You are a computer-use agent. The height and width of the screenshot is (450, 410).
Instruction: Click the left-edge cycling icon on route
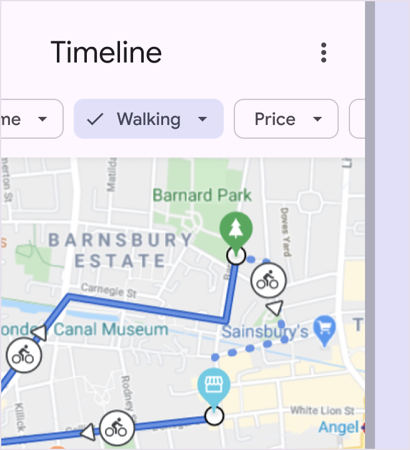pos(23,356)
